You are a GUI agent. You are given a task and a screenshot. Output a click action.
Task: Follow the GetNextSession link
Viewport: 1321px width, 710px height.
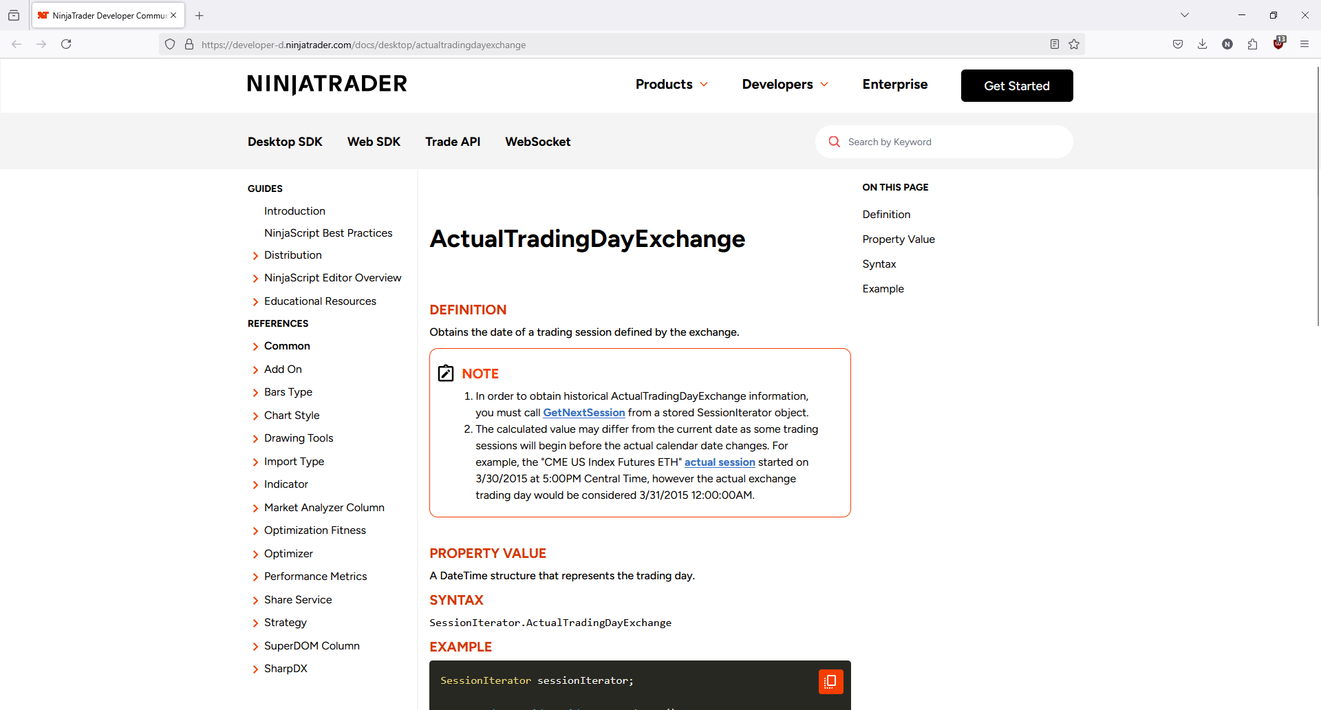pos(583,413)
